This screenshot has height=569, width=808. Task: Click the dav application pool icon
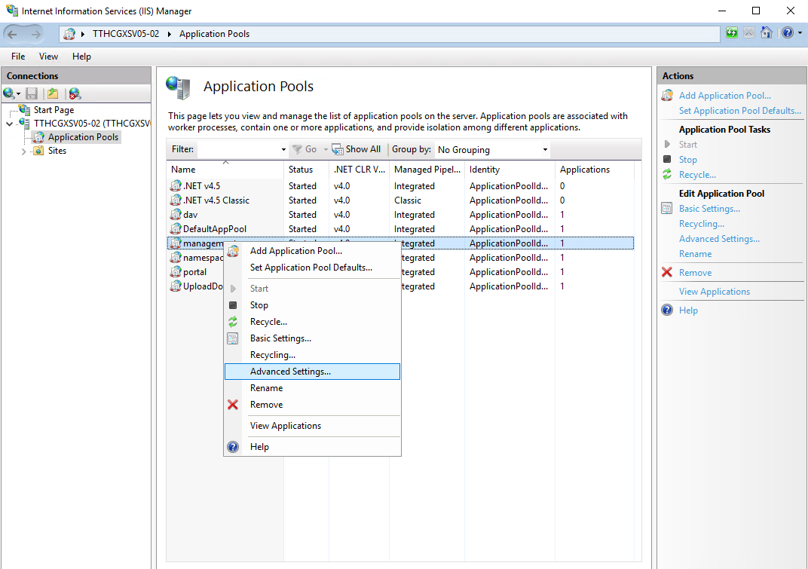point(176,214)
